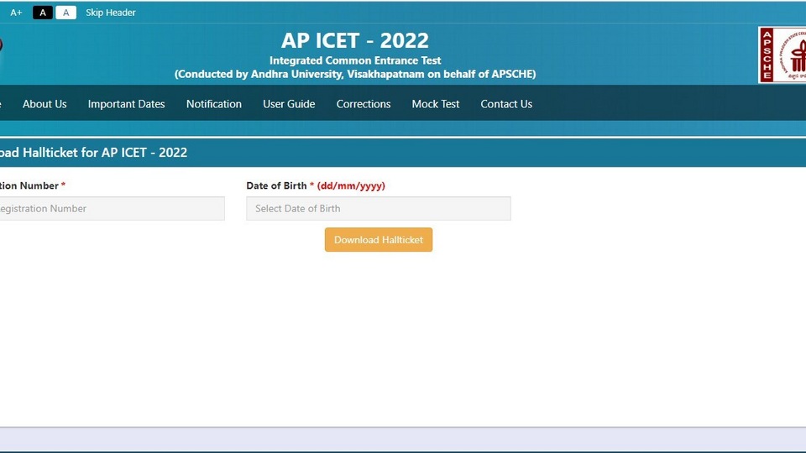This screenshot has height=453, width=806.
Task: Open the About Us menu item
Action: 44,104
